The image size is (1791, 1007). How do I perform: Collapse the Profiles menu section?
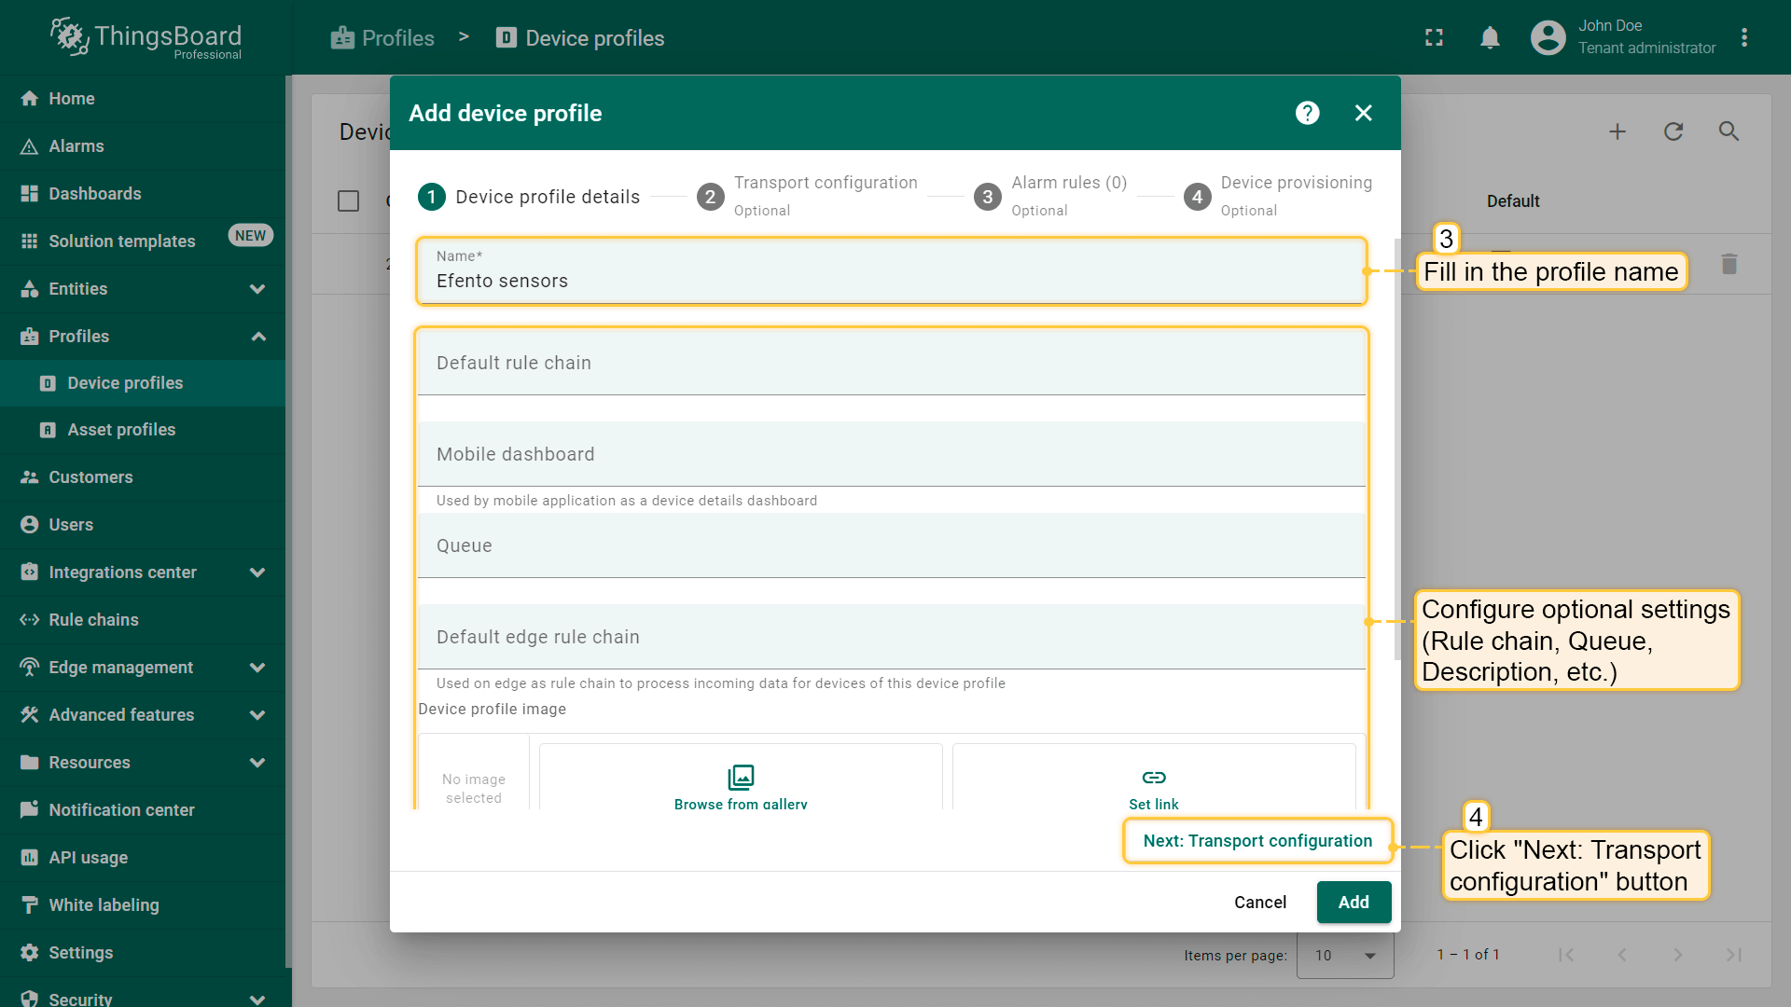[257, 337]
